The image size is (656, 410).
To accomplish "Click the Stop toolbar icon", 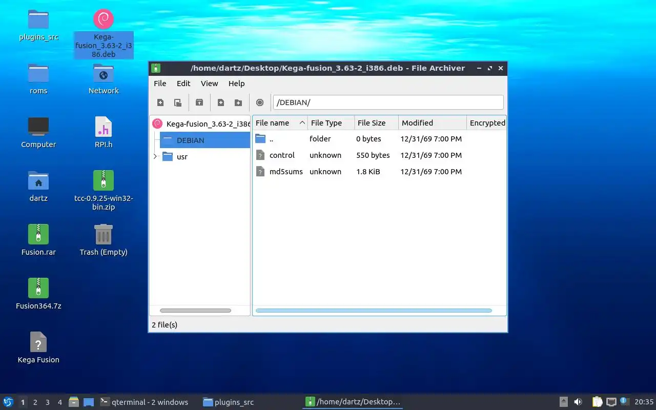I will [260, 102].
